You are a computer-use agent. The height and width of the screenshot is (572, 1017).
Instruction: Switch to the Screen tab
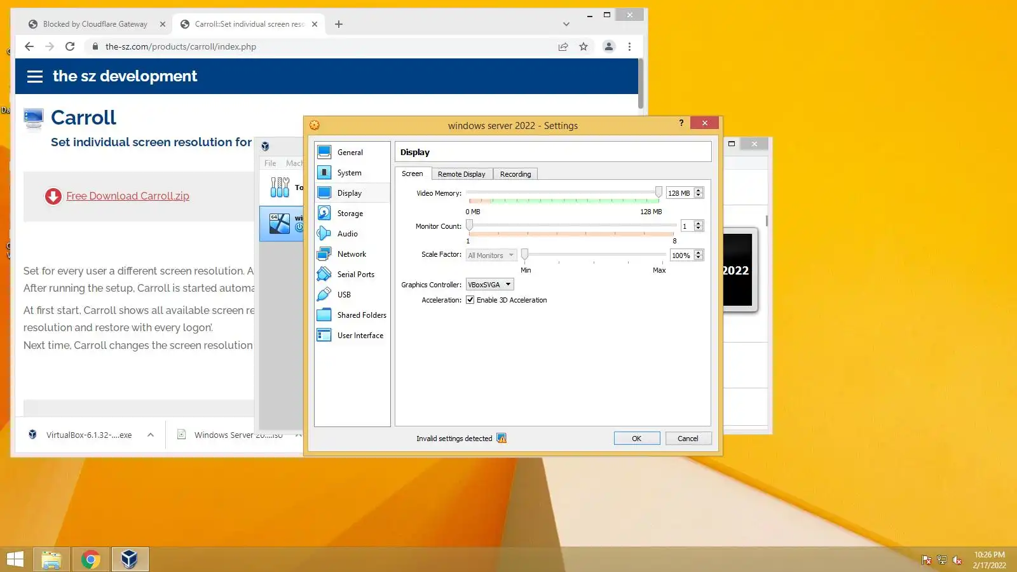point(413,174)
